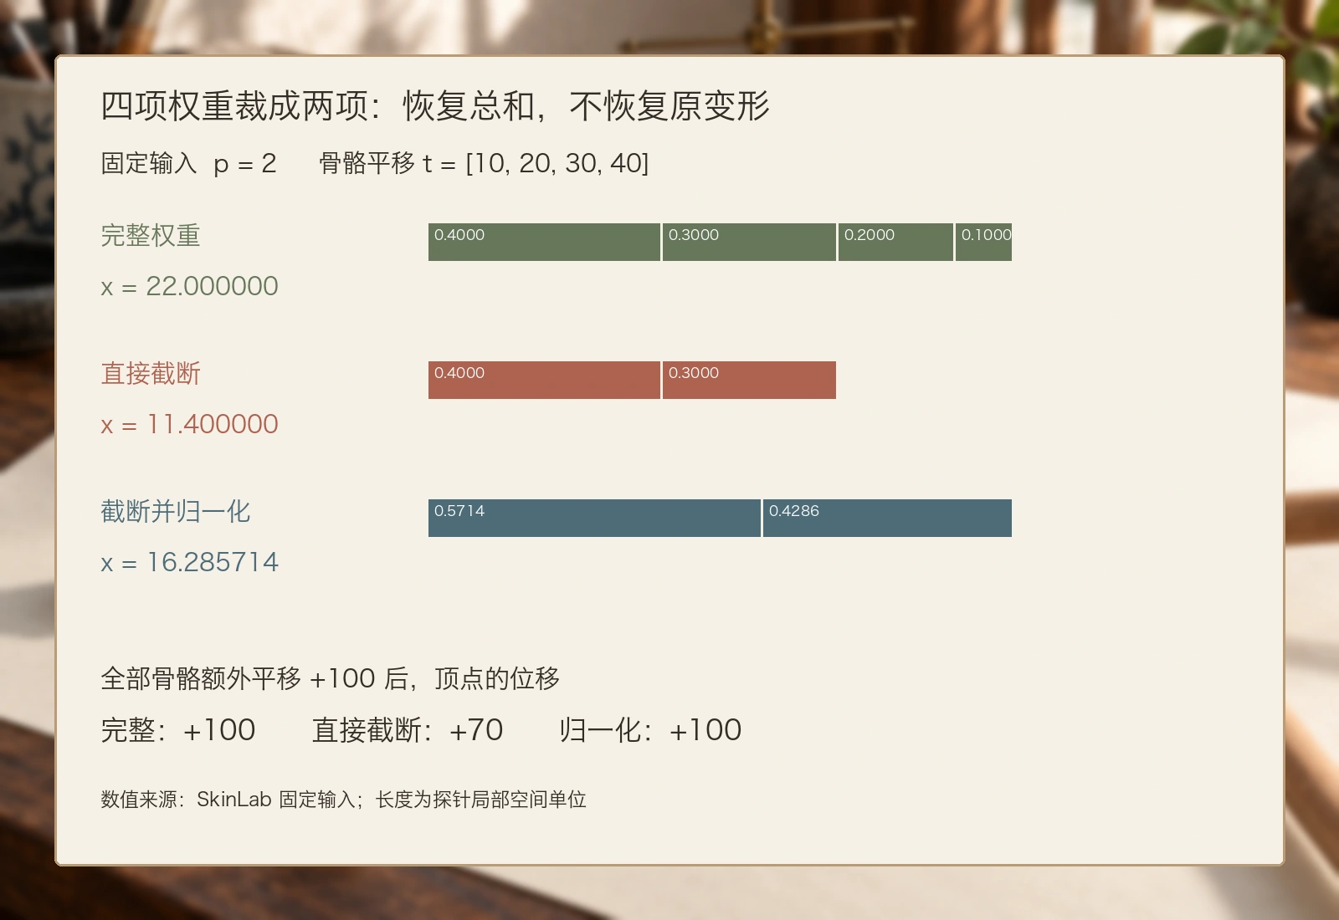Click the green 0.1000 bar segment
The height and width of the screenshot is (920, 1339).
coord(983,242)
